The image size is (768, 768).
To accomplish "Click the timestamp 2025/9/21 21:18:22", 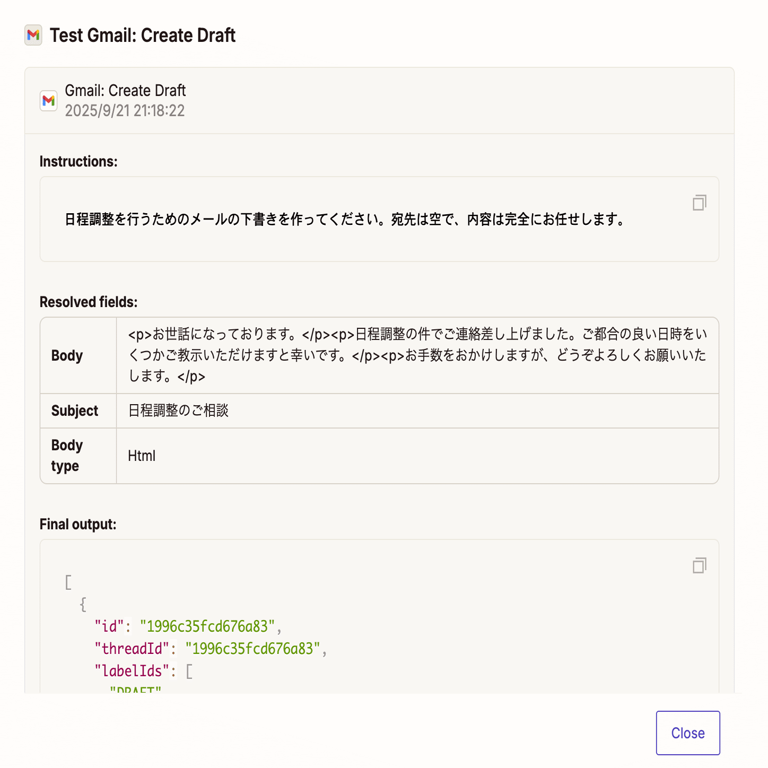I will [x=124, y=111].
